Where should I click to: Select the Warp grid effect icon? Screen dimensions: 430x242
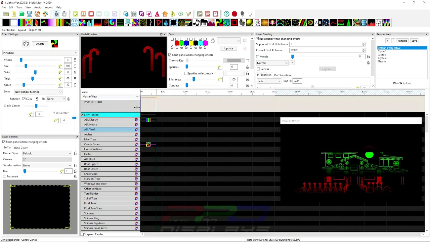pyautogui.click(x=379, y=23)
